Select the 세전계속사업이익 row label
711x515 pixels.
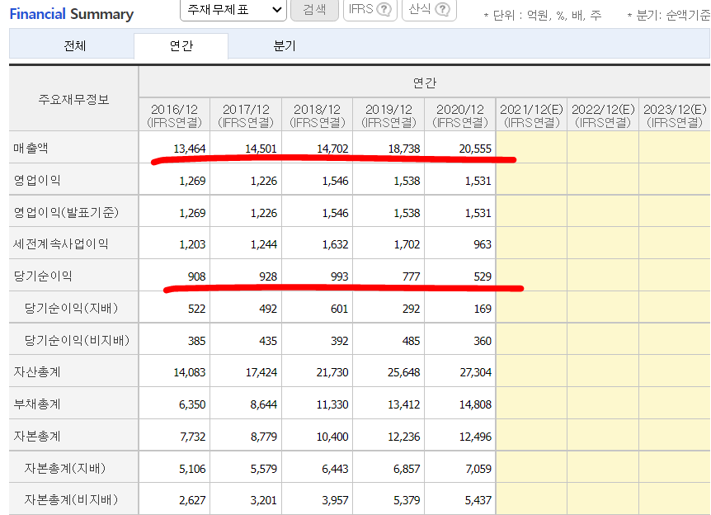tap(61, 244)
